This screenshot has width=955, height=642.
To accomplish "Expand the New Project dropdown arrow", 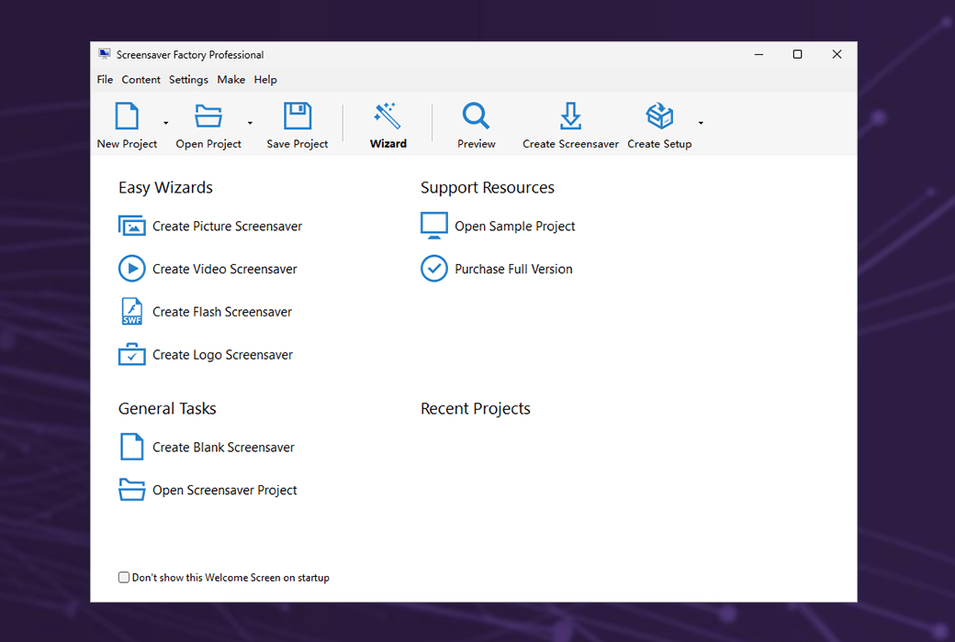I will pos(165,123).
